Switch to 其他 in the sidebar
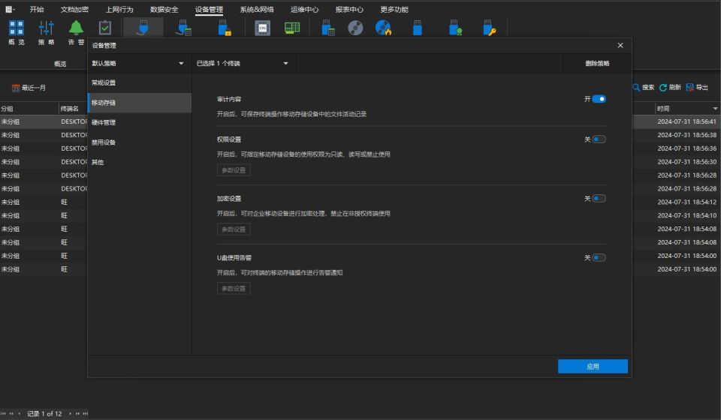Image resolution: width=721 pixels, height=420 pixels. (140, 162)
